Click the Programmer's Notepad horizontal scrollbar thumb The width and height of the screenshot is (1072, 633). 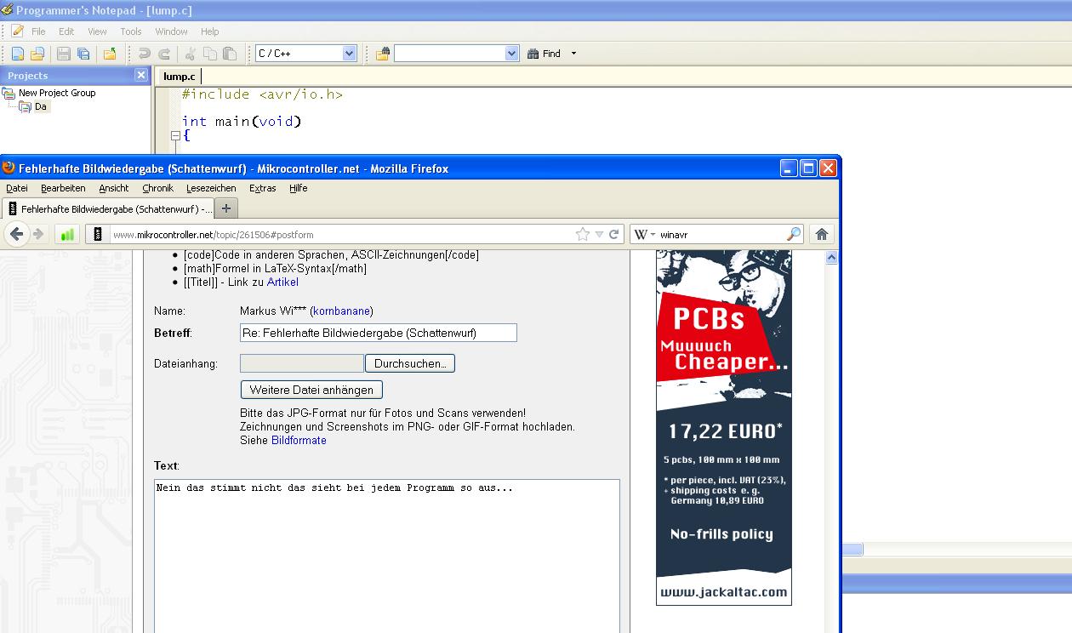coord(852,550)
